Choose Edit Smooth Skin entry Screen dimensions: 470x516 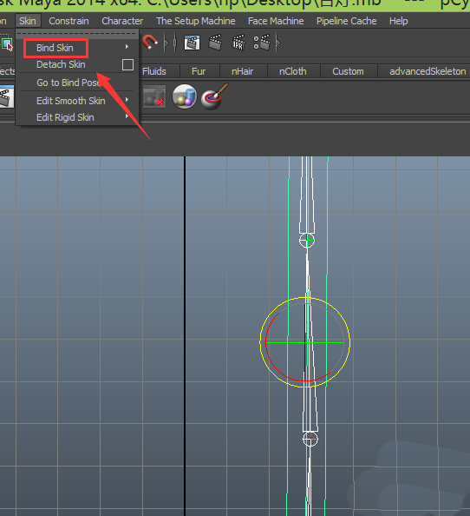click(71, 101)
